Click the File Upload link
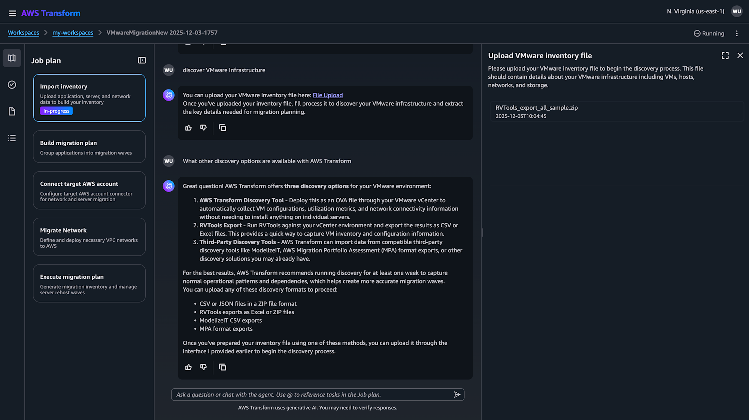 point(328,95)
